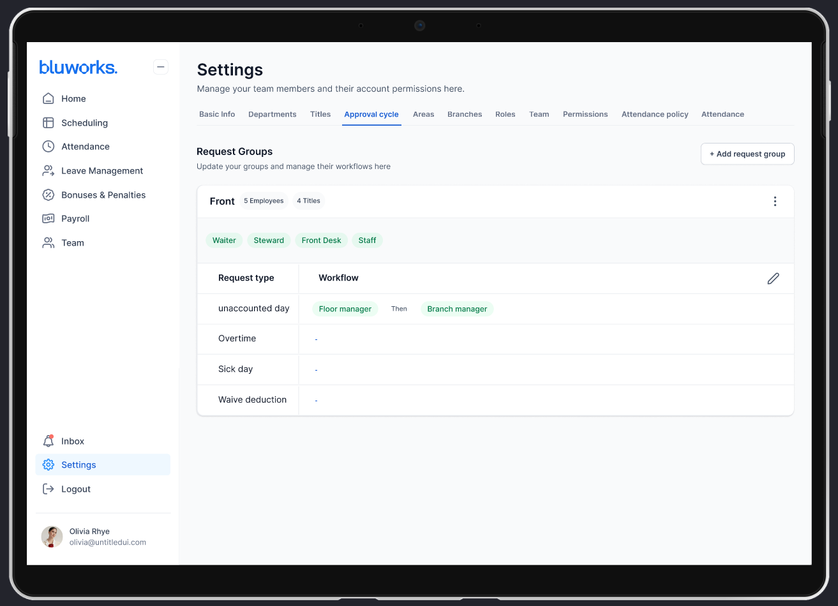Click the Logout door icon
Image resolution: width=838 pixels, height=606 pixels.
tap(48, 489)
